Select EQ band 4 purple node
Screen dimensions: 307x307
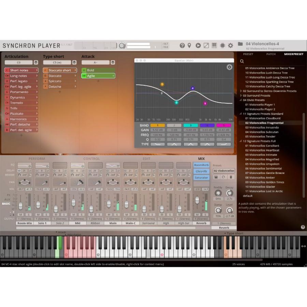[193, 88]
